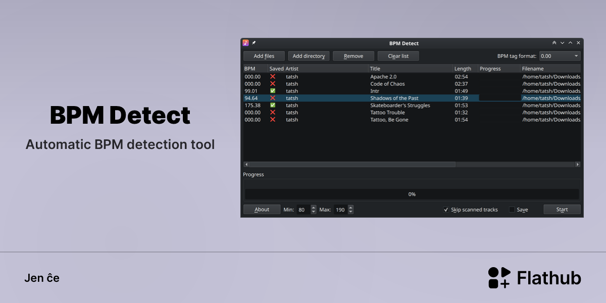Click the Max BPM input field showing 190
The image size is (606, 303).
point(340,210)
